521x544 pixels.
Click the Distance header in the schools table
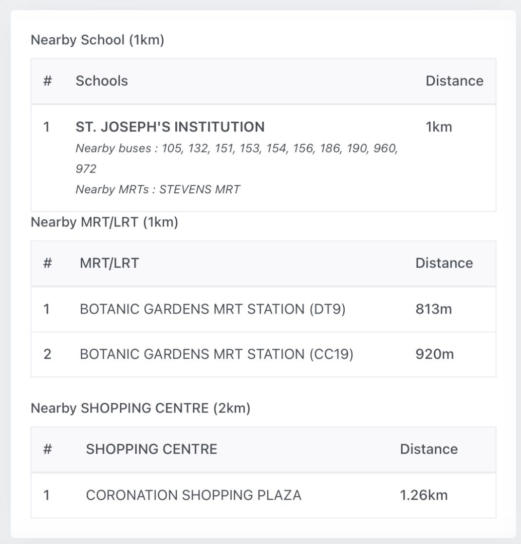(454, 81)
